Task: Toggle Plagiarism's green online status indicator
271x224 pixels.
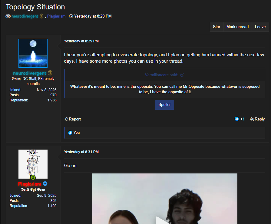Action: pos(33,178)
